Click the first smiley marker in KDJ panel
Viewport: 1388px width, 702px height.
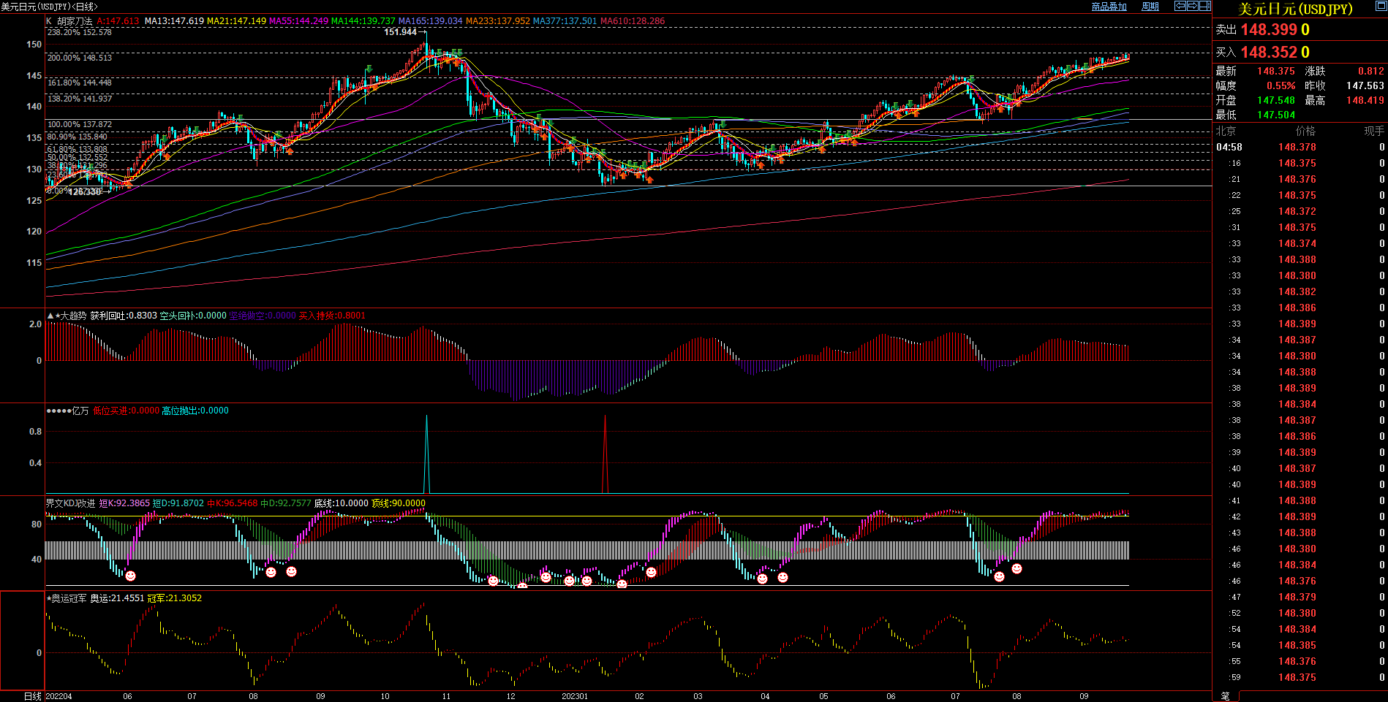pyautogui.click(x=130, y=576)
